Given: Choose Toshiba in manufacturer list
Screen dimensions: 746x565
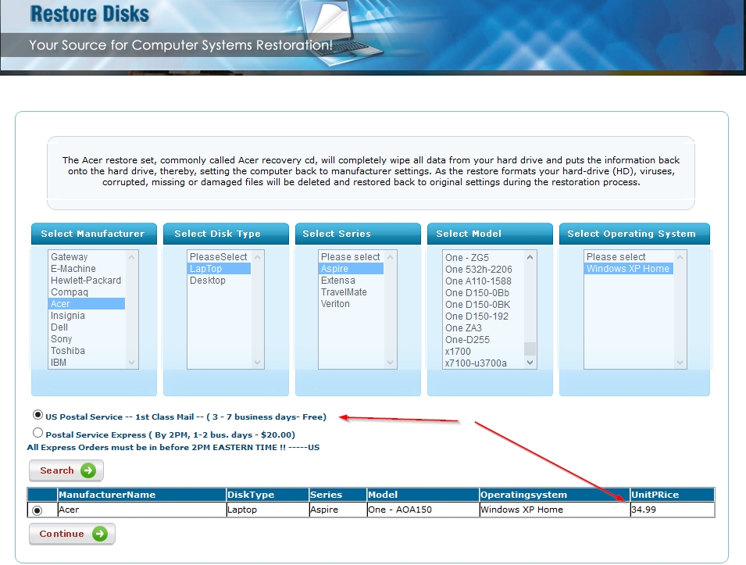Looking at the screenshot, I should pyautogui.click(x=87, y=351).
